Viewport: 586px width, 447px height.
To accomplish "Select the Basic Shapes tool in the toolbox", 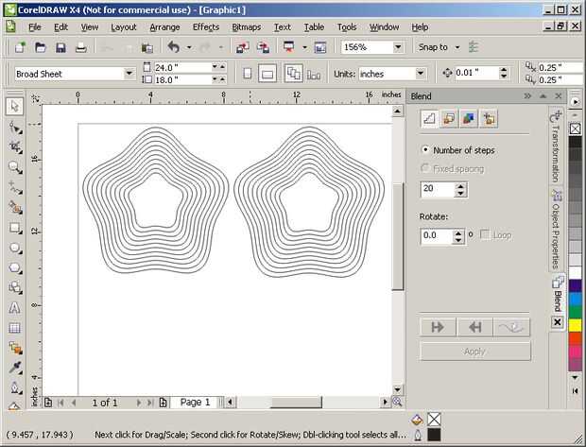I will [x=15, y=288].
